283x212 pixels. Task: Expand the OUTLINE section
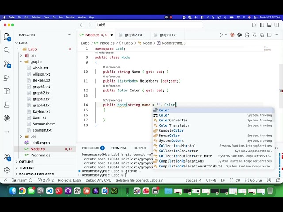point(26,162)
